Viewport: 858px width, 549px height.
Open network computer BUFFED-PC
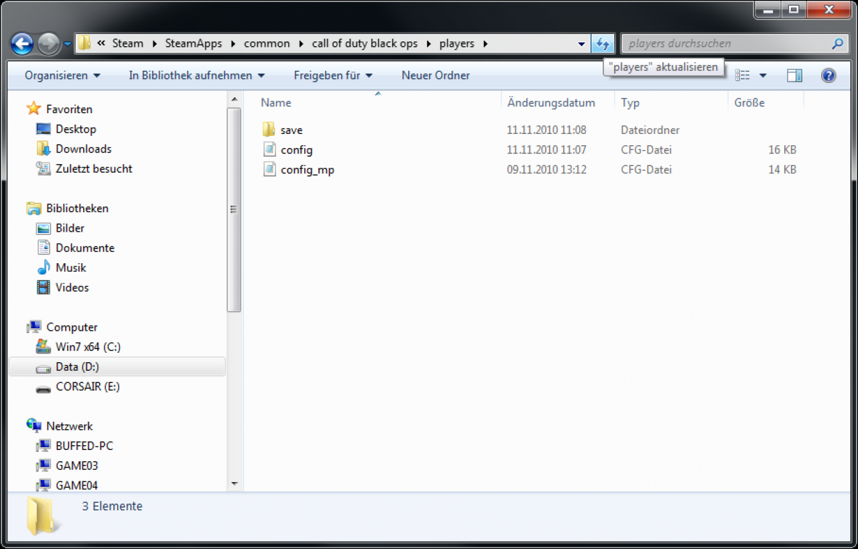tap(84, 446)
